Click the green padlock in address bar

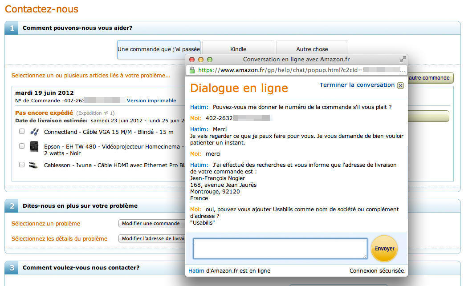(x=192, y=70)
